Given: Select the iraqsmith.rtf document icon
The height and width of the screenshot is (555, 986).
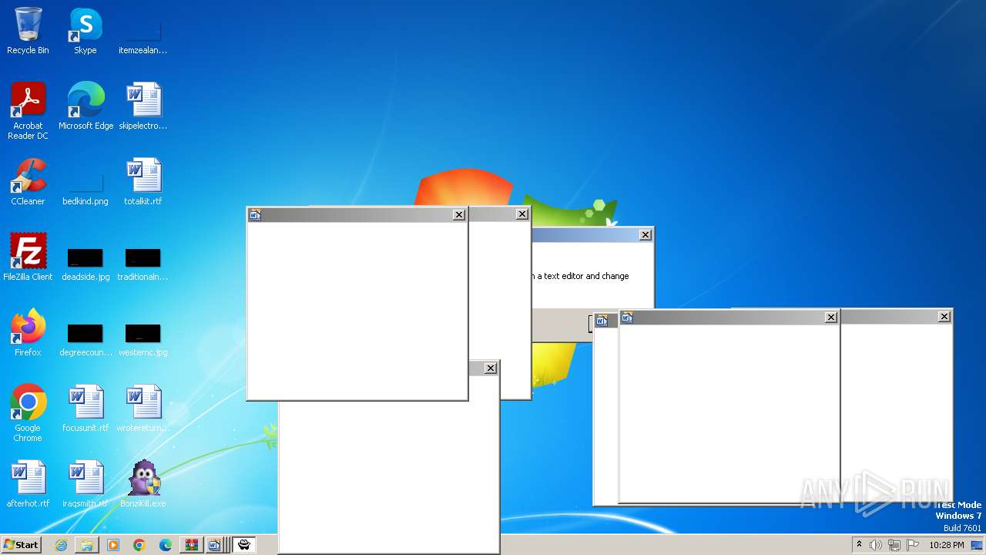Looking at the screenshot, I should 86,484.
